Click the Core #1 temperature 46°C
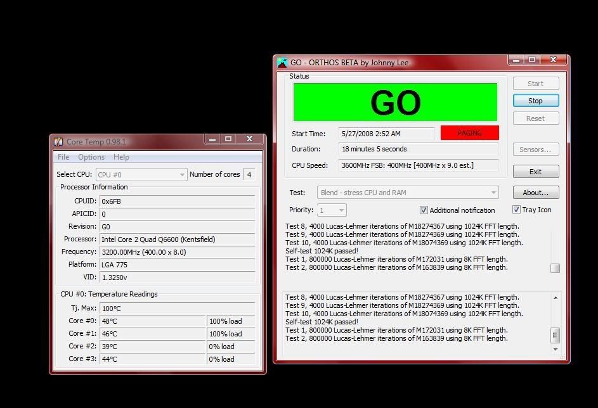598x408 pixels. [153, 333]
